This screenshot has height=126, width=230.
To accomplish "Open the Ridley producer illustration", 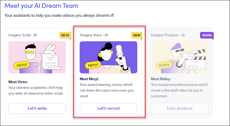I will pyautogui.click(x=180, y=57).
